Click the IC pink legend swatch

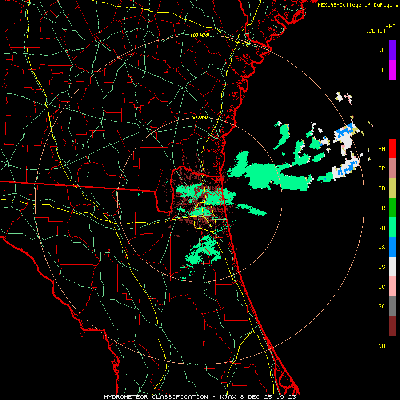click(x=392, y=287)
